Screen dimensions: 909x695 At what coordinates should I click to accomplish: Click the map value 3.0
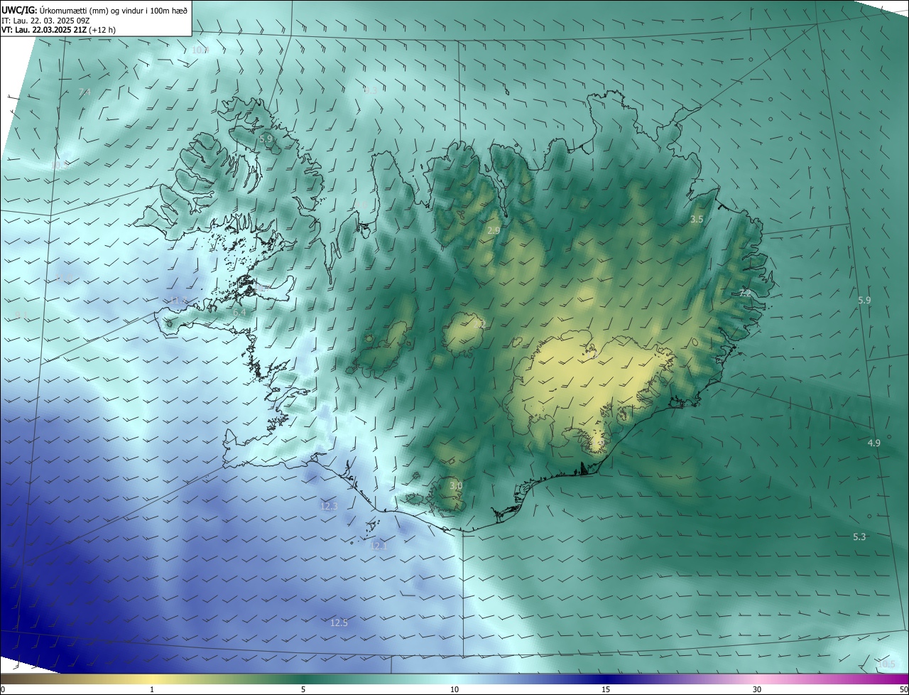pyautogui.click(x=456, y=485)
